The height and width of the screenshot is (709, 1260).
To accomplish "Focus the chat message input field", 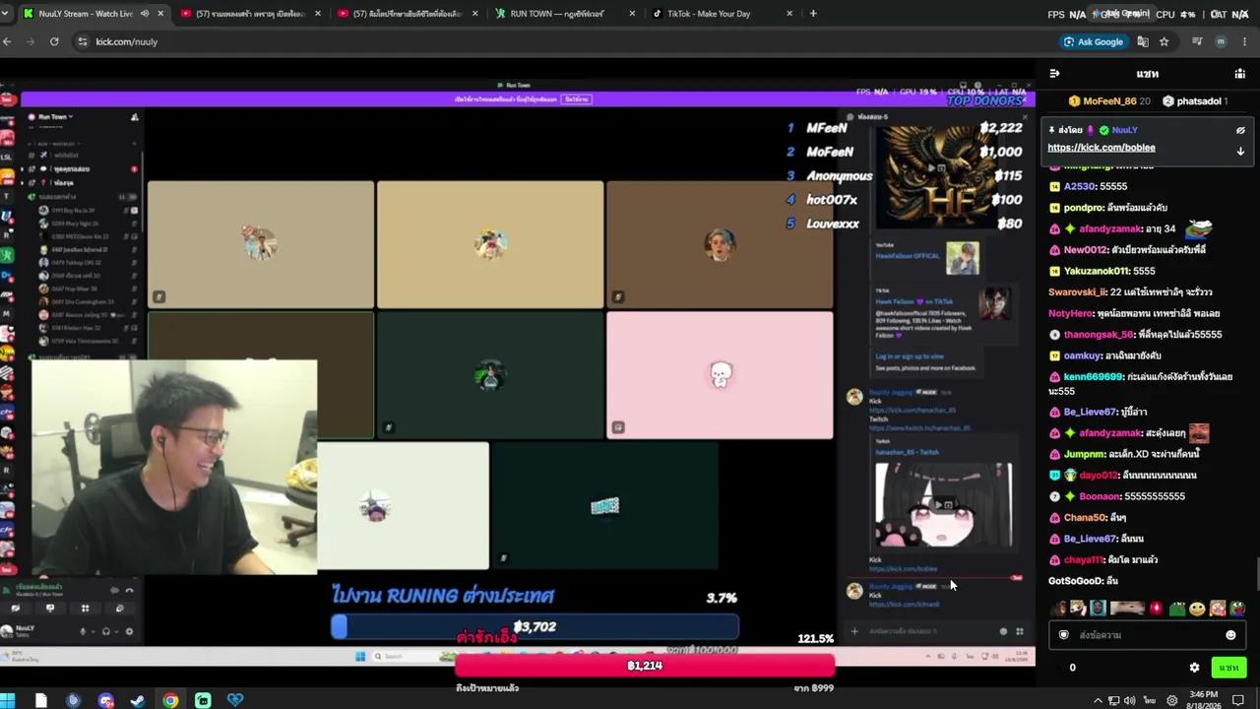I will pos(1147,635).
